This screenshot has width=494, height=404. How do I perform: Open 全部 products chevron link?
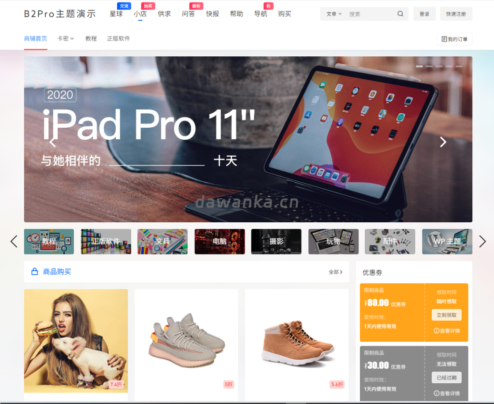pos(336,272)
